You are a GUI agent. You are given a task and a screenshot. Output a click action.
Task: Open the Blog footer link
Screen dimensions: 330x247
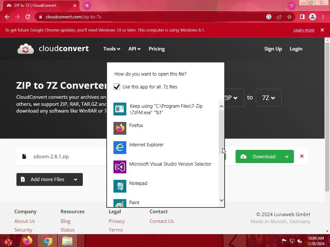point(65,221)
